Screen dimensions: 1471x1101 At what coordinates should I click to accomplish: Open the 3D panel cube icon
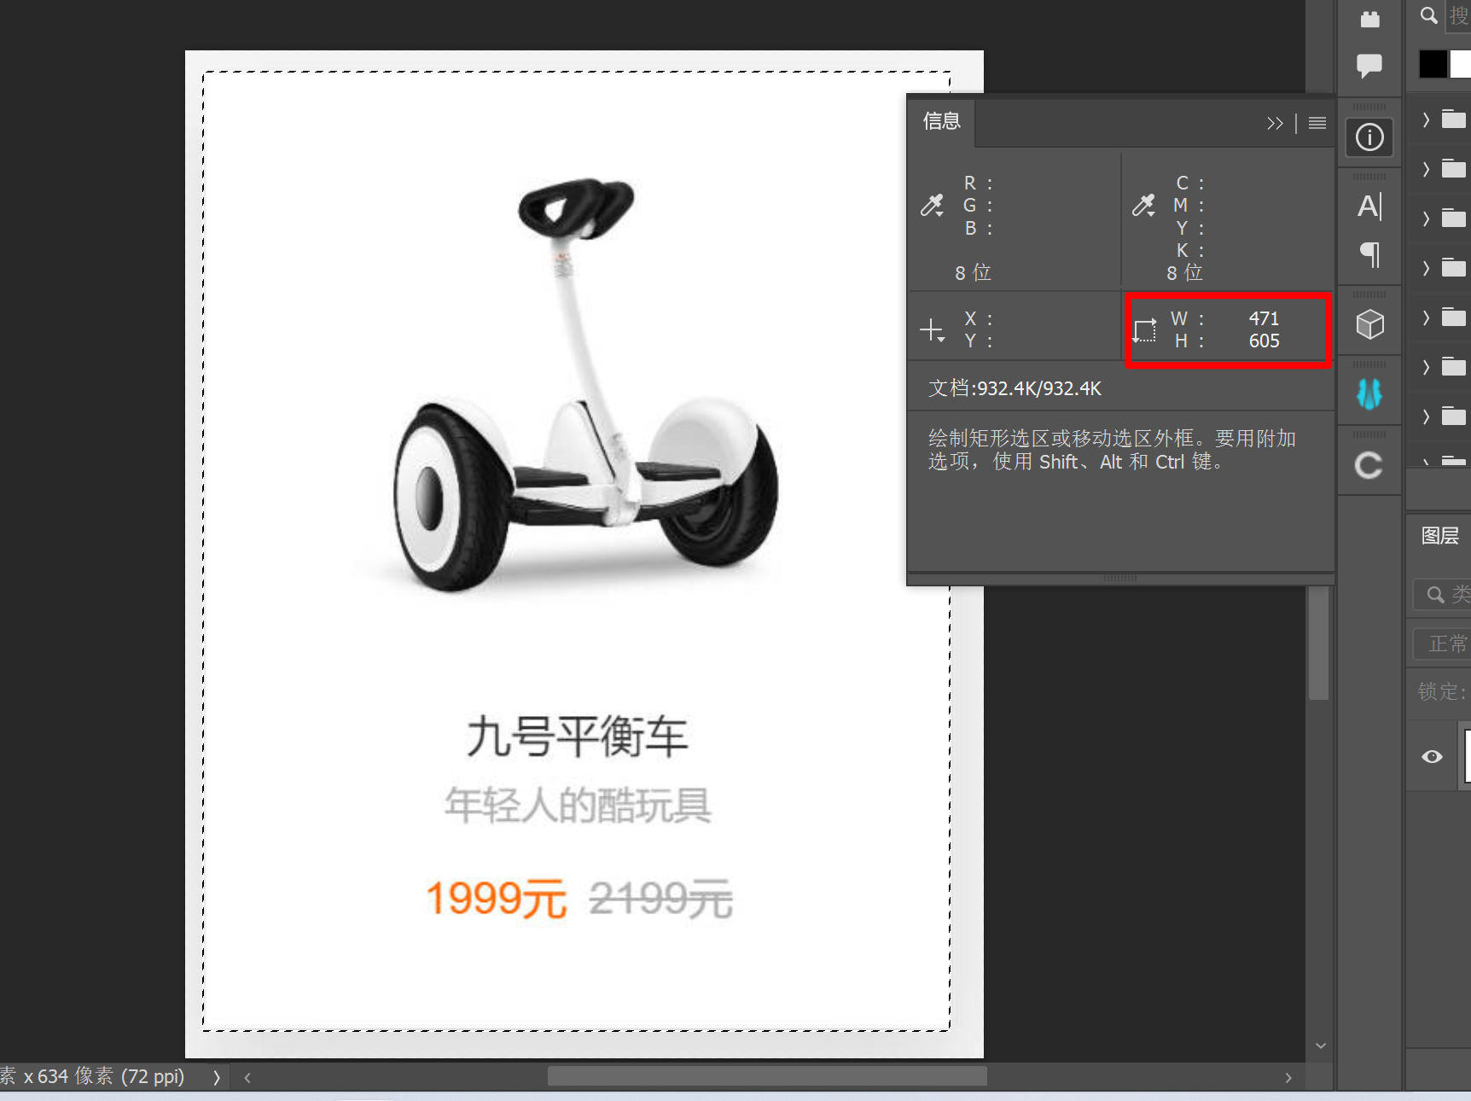pos(1369,324)
